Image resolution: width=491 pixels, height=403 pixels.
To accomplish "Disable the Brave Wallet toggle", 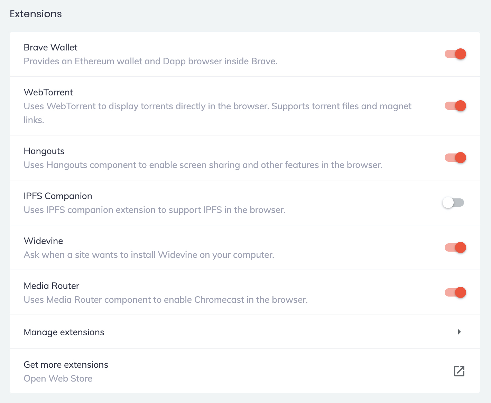I will click(455, 54).
